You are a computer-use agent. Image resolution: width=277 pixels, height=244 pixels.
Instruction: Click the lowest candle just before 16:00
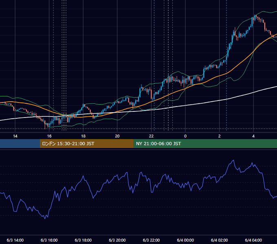[x=45, y=124]
